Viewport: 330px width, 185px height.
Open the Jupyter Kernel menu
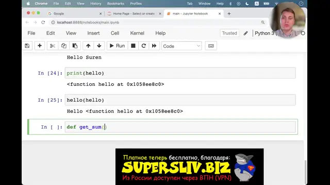[137, 33]
